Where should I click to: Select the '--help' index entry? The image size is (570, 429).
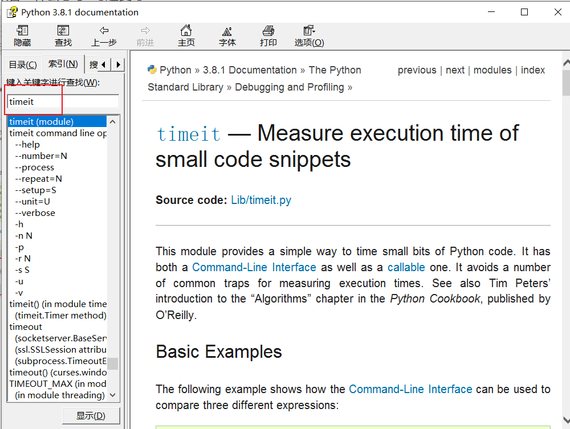(27, 144)
